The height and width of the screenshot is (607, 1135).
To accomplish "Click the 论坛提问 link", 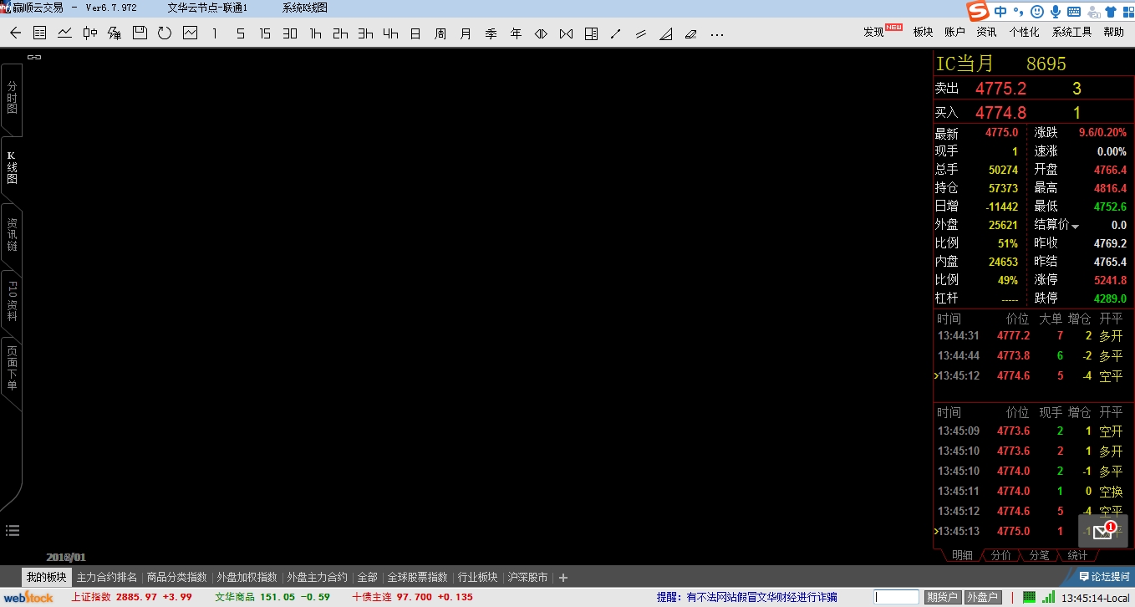I will click(x=1103, y=577).
